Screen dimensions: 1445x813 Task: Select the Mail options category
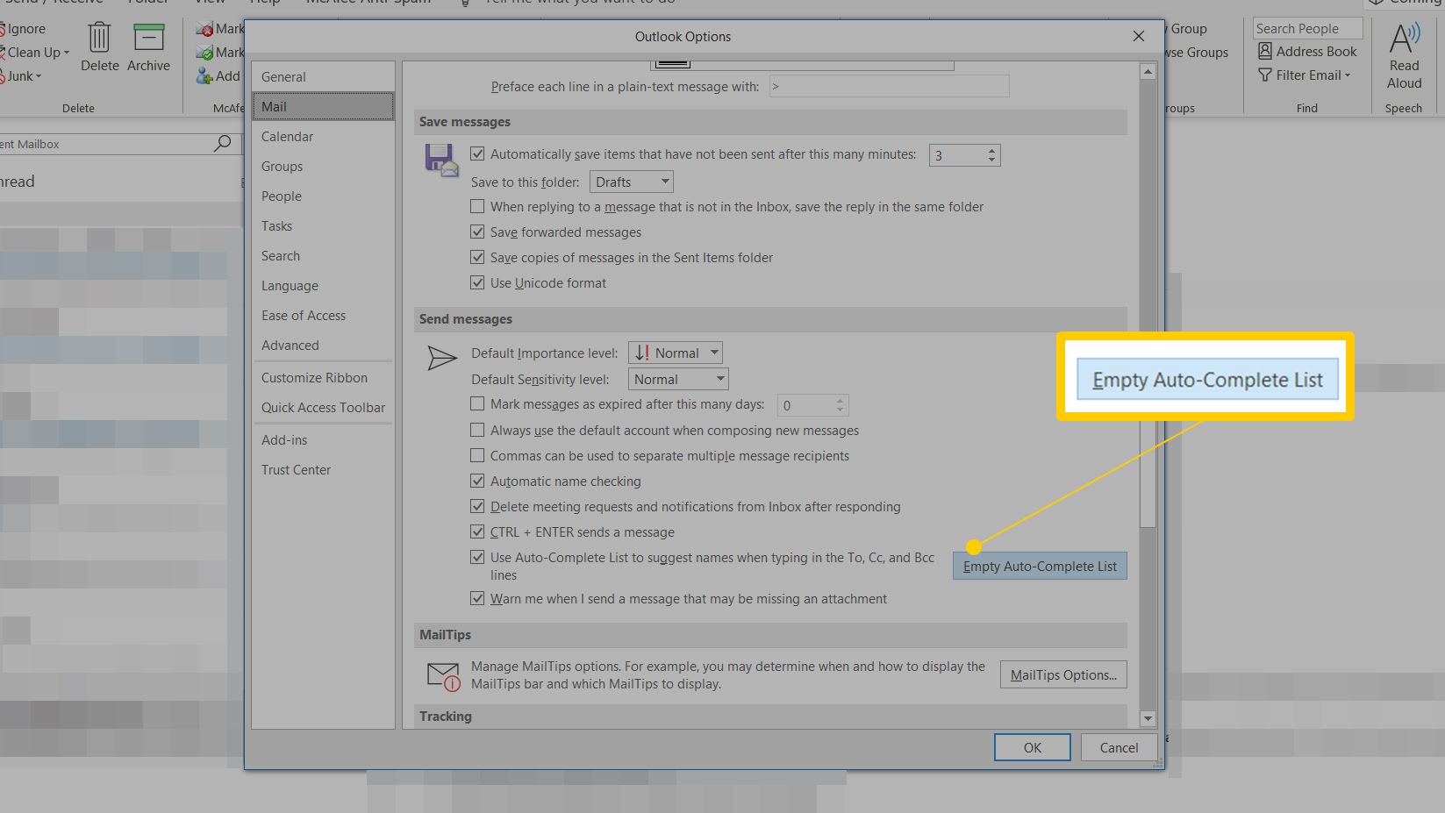(x=323, y=107)
